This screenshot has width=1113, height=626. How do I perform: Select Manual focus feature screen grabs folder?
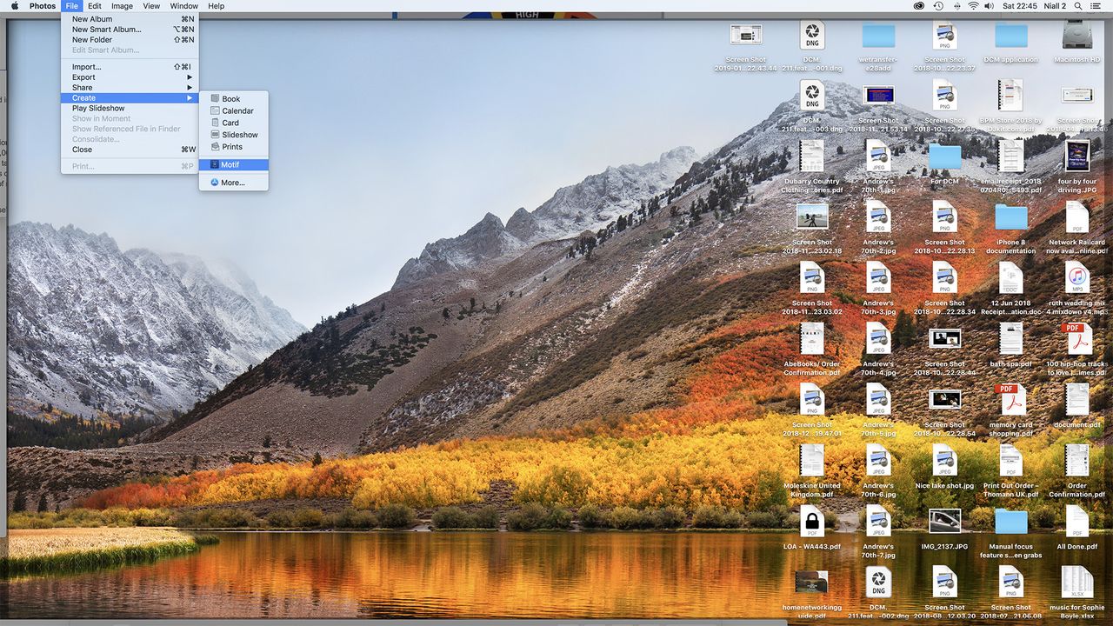[1010, 521]
